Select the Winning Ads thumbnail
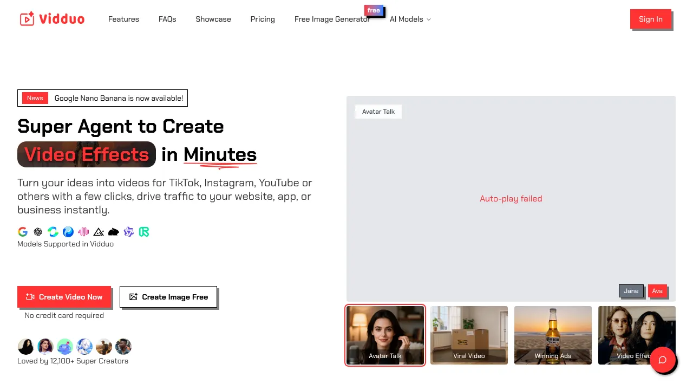The width and height of the screenshot is (693, 390). [x=553, y=335]
